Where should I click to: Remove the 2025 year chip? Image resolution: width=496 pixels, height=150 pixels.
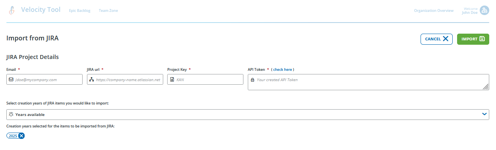pyautogui.click(x=21, y=136)
